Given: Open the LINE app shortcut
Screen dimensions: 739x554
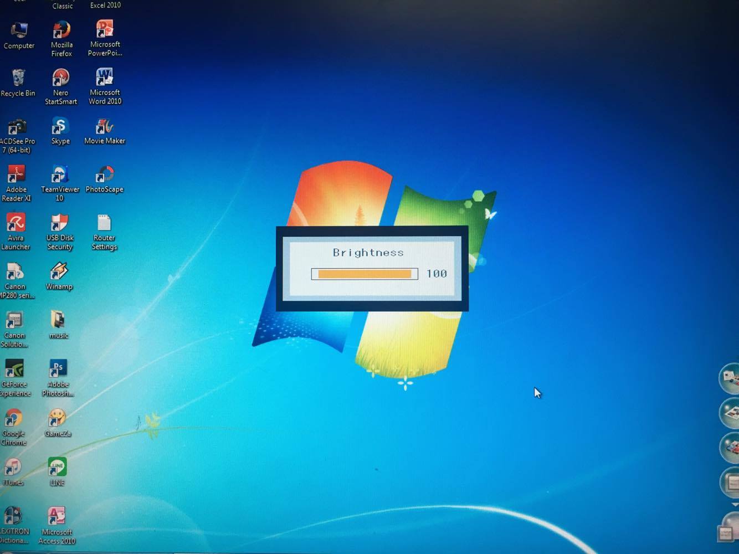Looking at the screenshot, I should pyautogui.click(x=57, y=472).
